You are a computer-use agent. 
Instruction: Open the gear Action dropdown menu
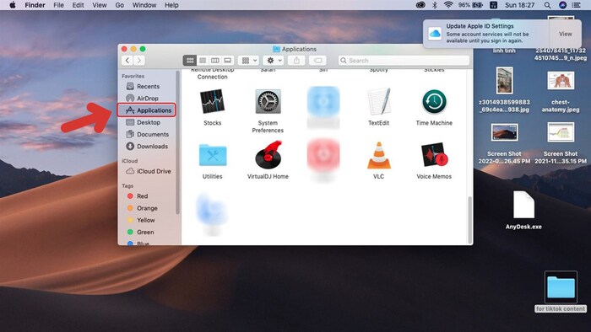pos(274,60)
